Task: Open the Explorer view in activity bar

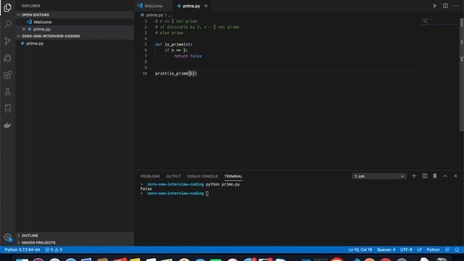Action: (x=8, y=7)
